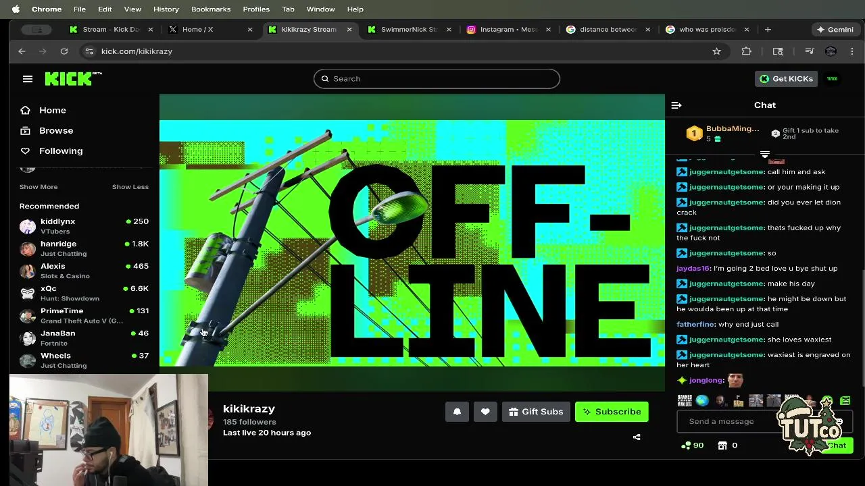The height and width of the screenshot is (486, 865).
Task: Open Browse in the sidebar
Action: (x=55, y=130)
